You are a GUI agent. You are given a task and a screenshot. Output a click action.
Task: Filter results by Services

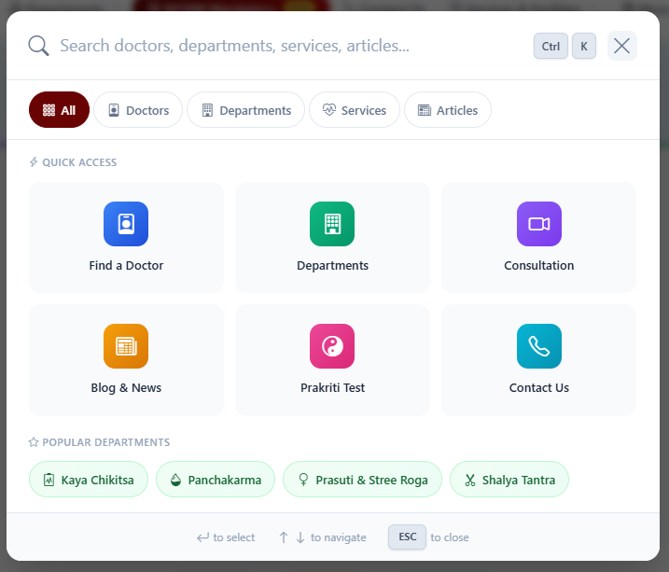point(354,110)
